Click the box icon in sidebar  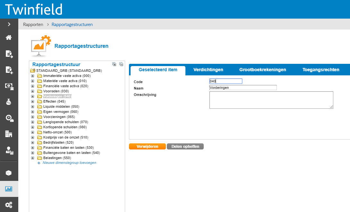(x=9, y=173)
